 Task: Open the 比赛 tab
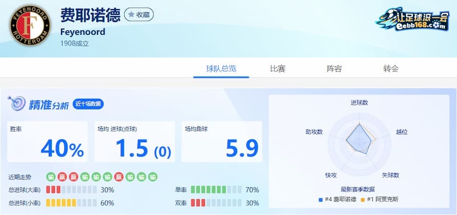coord(277,69)
